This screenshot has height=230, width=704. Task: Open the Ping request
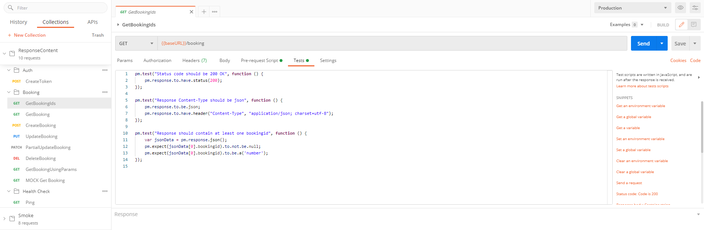[x=30, y=202]
